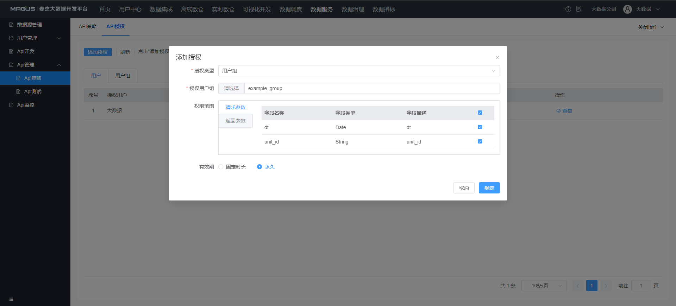Switch to the 用户 tab behind dialog
676x306 pixels.
(x=96, y=76)
